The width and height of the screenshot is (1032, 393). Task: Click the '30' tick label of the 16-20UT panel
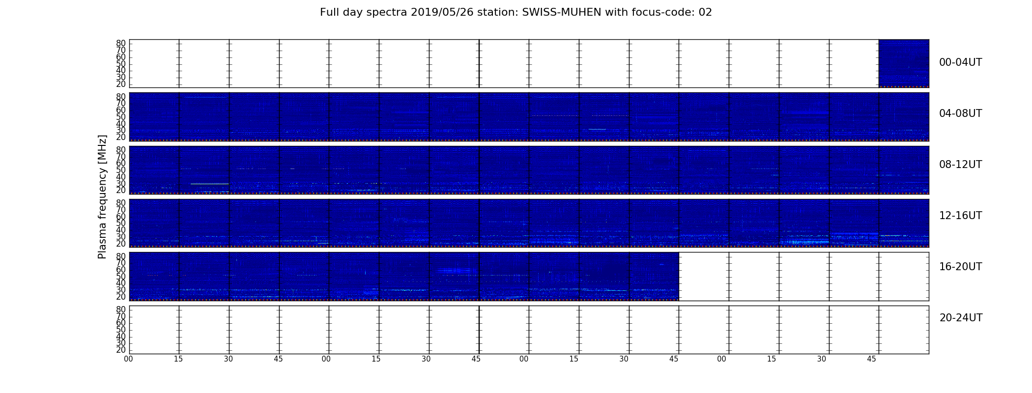click(121, 290)
